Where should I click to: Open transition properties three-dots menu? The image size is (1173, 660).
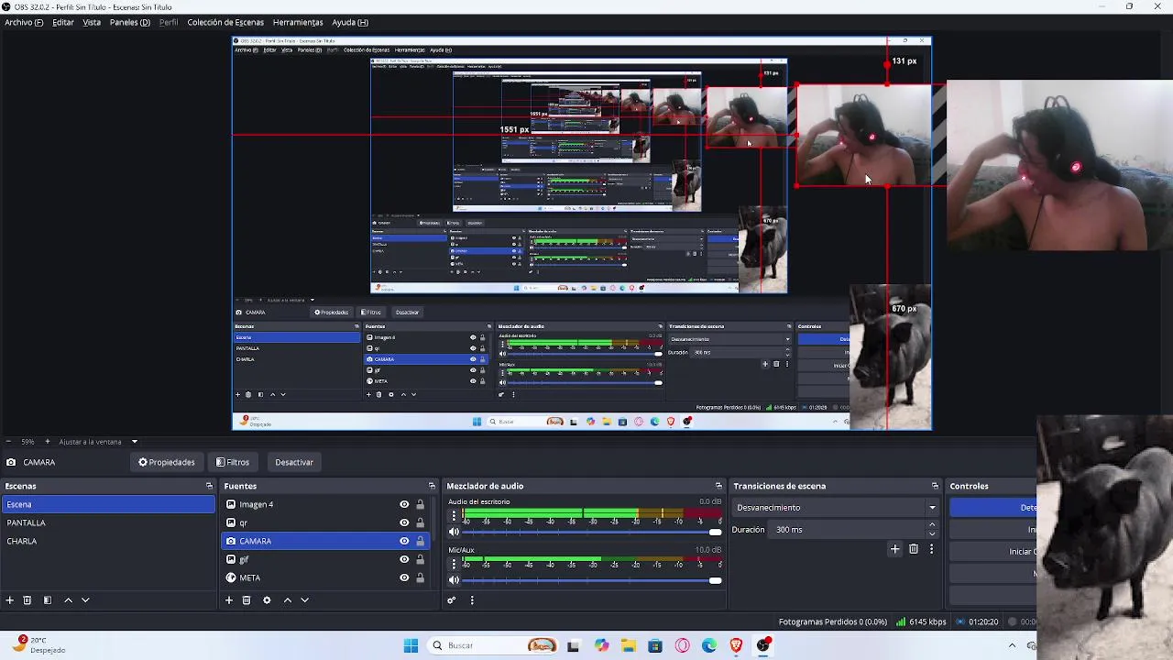(931, 549)
